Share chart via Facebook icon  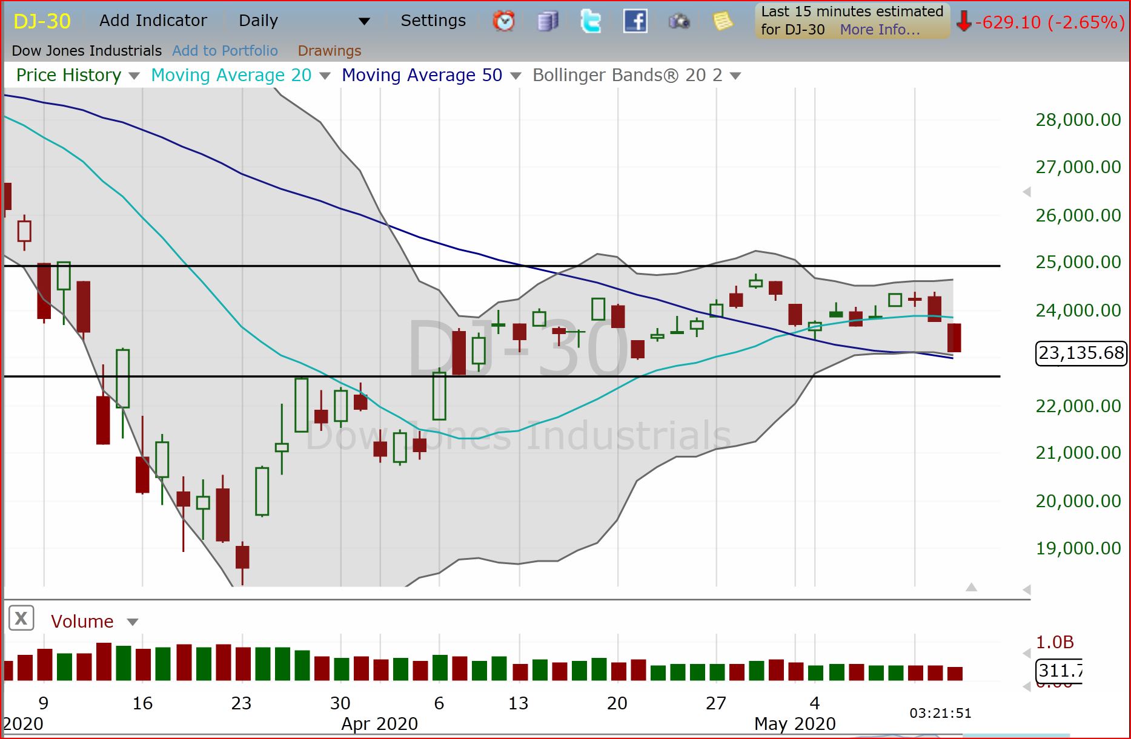635,21
